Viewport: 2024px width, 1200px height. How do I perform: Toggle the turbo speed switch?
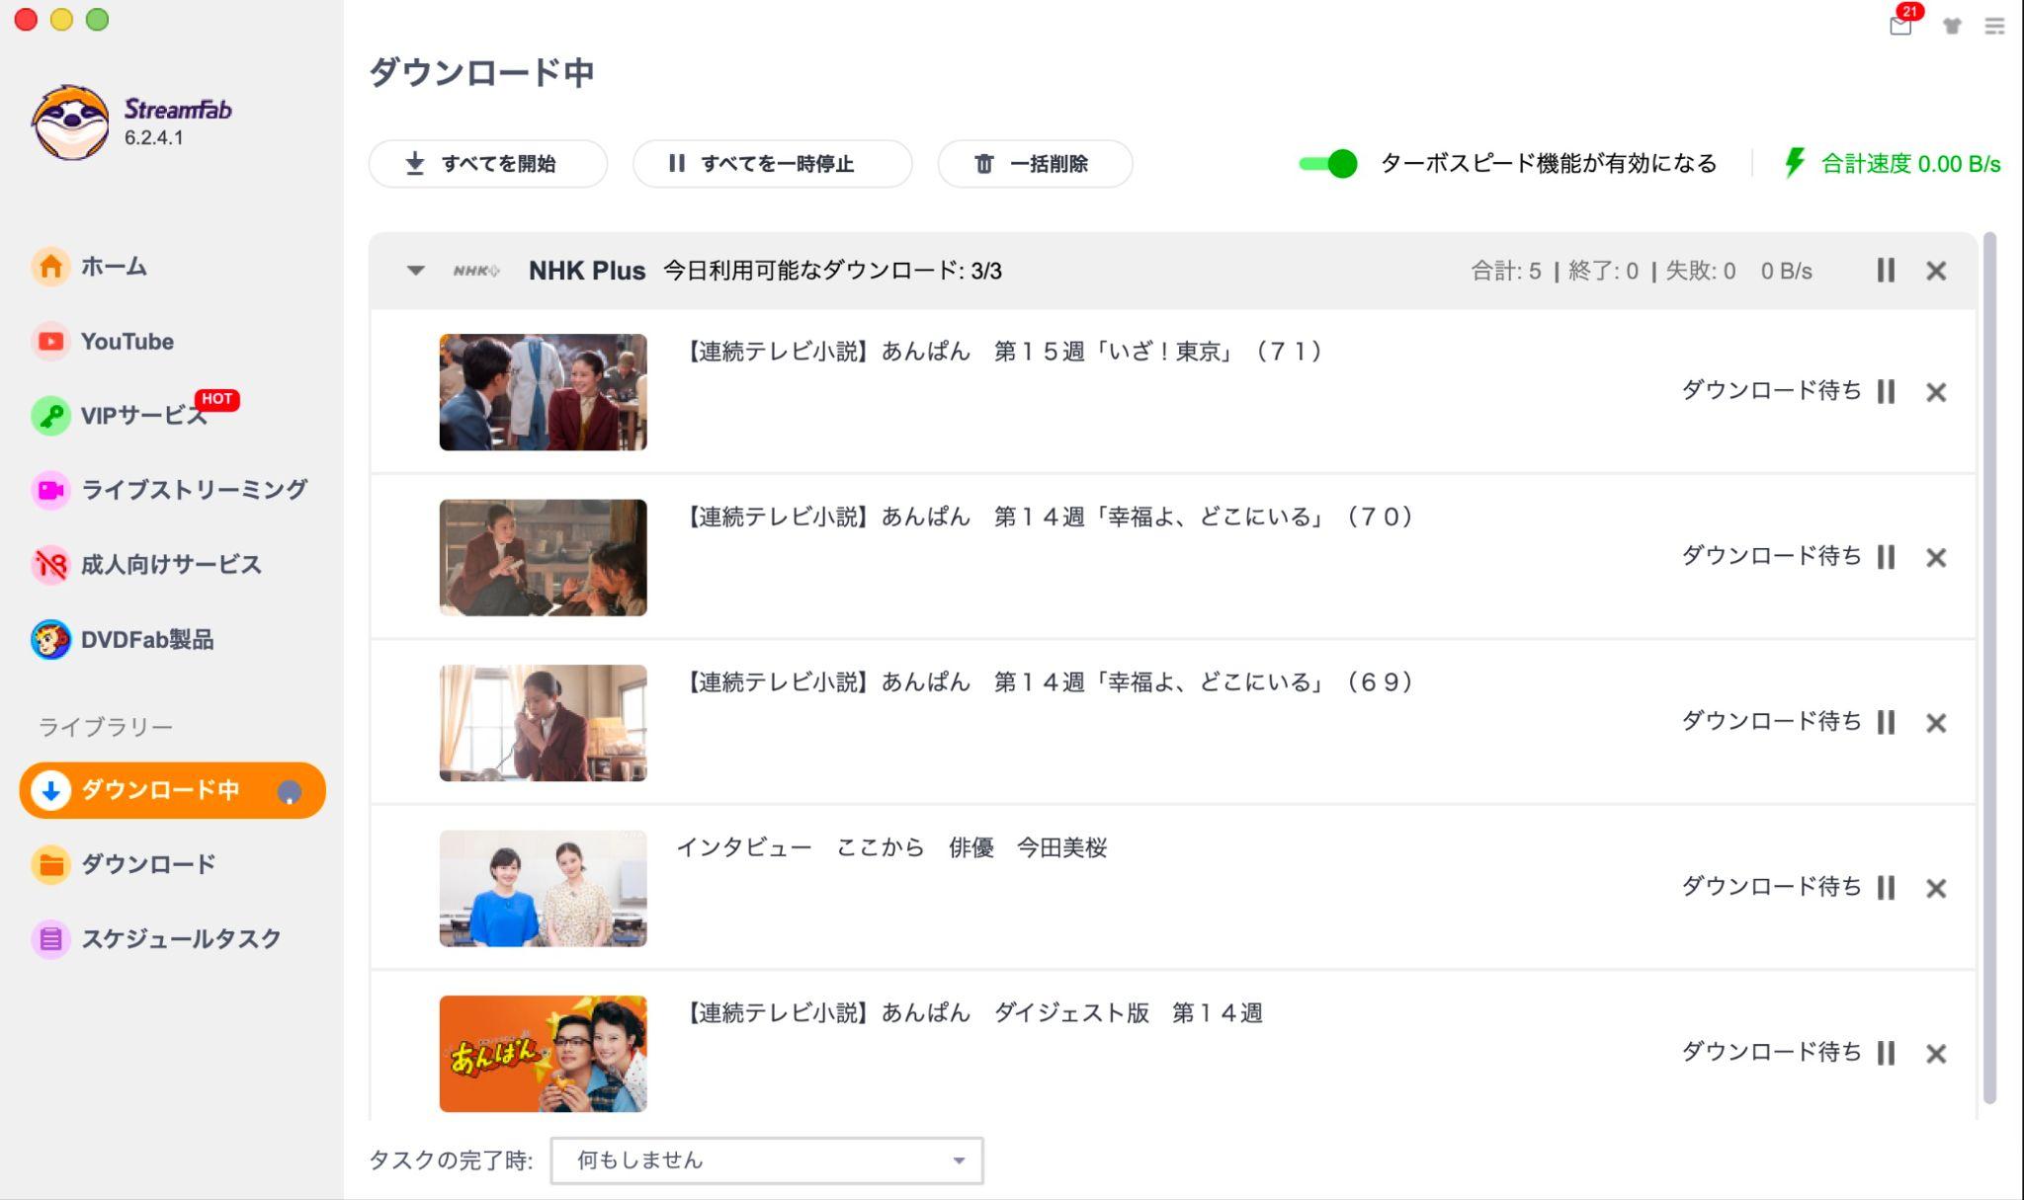click(x=1327, y=164)
